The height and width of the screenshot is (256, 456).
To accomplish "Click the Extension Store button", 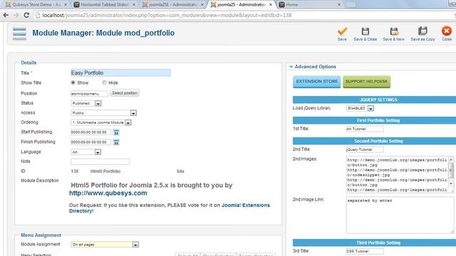I will pyautogui.click(x=316, y=82).
